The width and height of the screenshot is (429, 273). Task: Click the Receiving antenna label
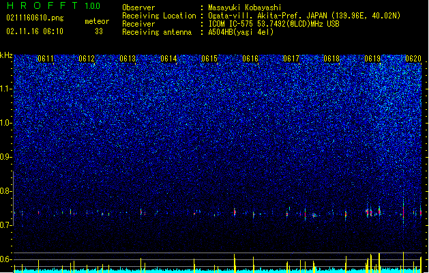point(157,32)
